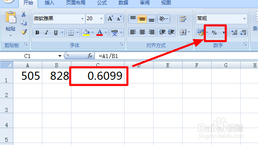Increase font size with large A
The height and width of the screenshot is (145, 258).
[110, 19]
